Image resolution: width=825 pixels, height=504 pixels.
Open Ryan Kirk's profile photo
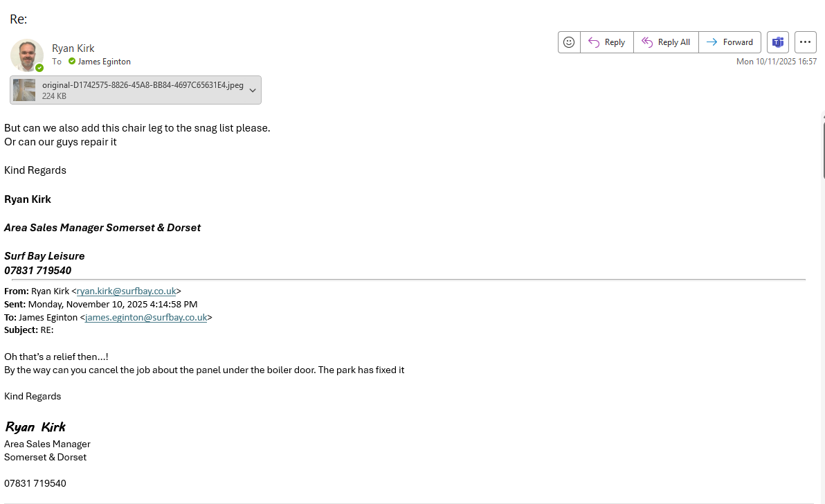(x=26, y=55)
